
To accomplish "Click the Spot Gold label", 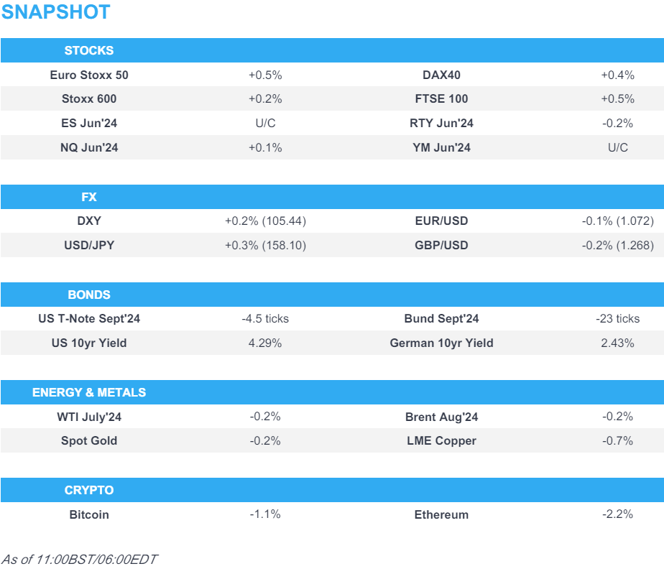I will [89, 441].
